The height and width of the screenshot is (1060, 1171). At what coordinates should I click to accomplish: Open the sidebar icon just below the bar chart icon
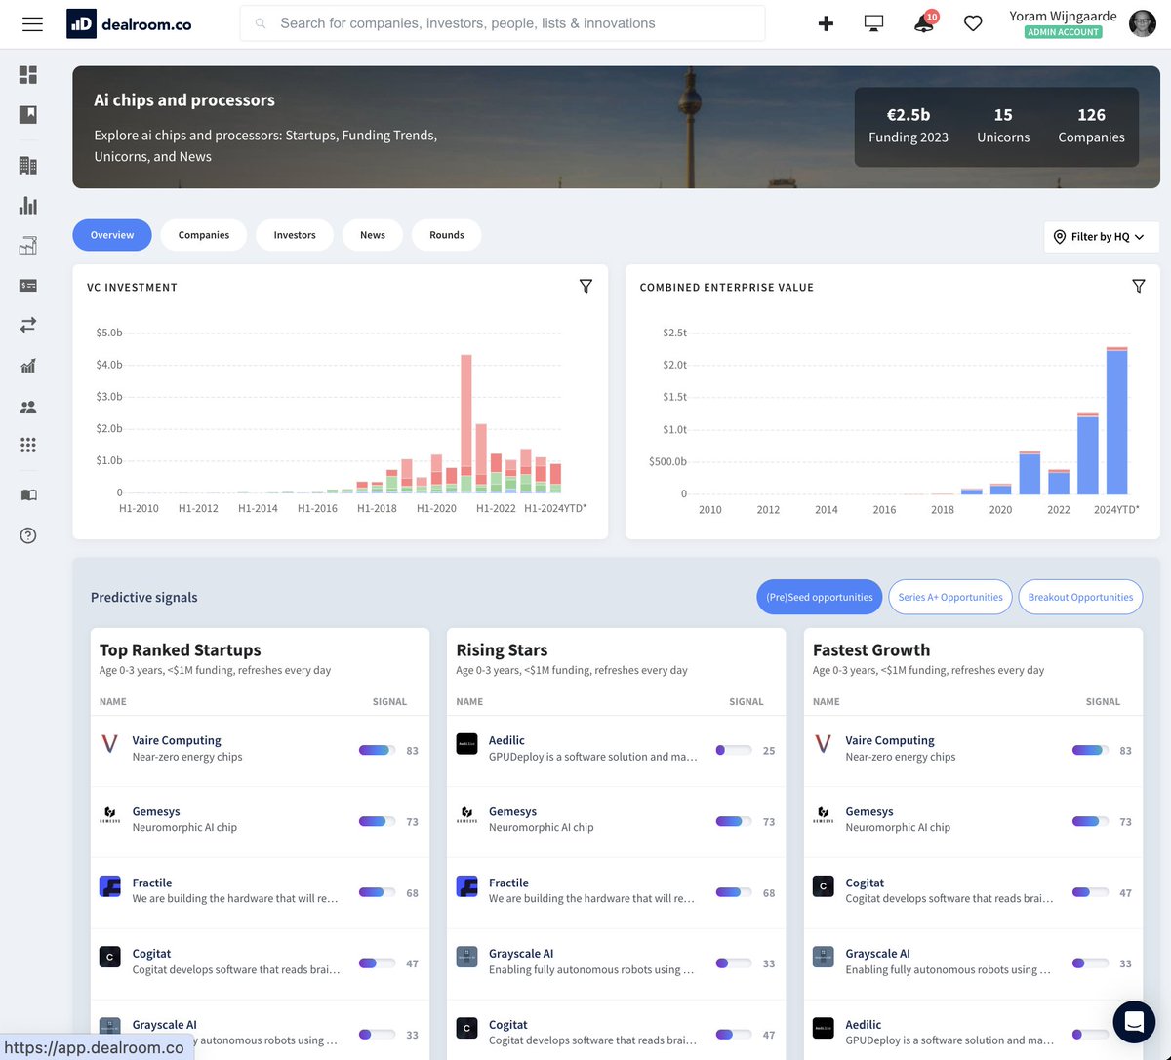pyautogui.click(x=28, y=246)
